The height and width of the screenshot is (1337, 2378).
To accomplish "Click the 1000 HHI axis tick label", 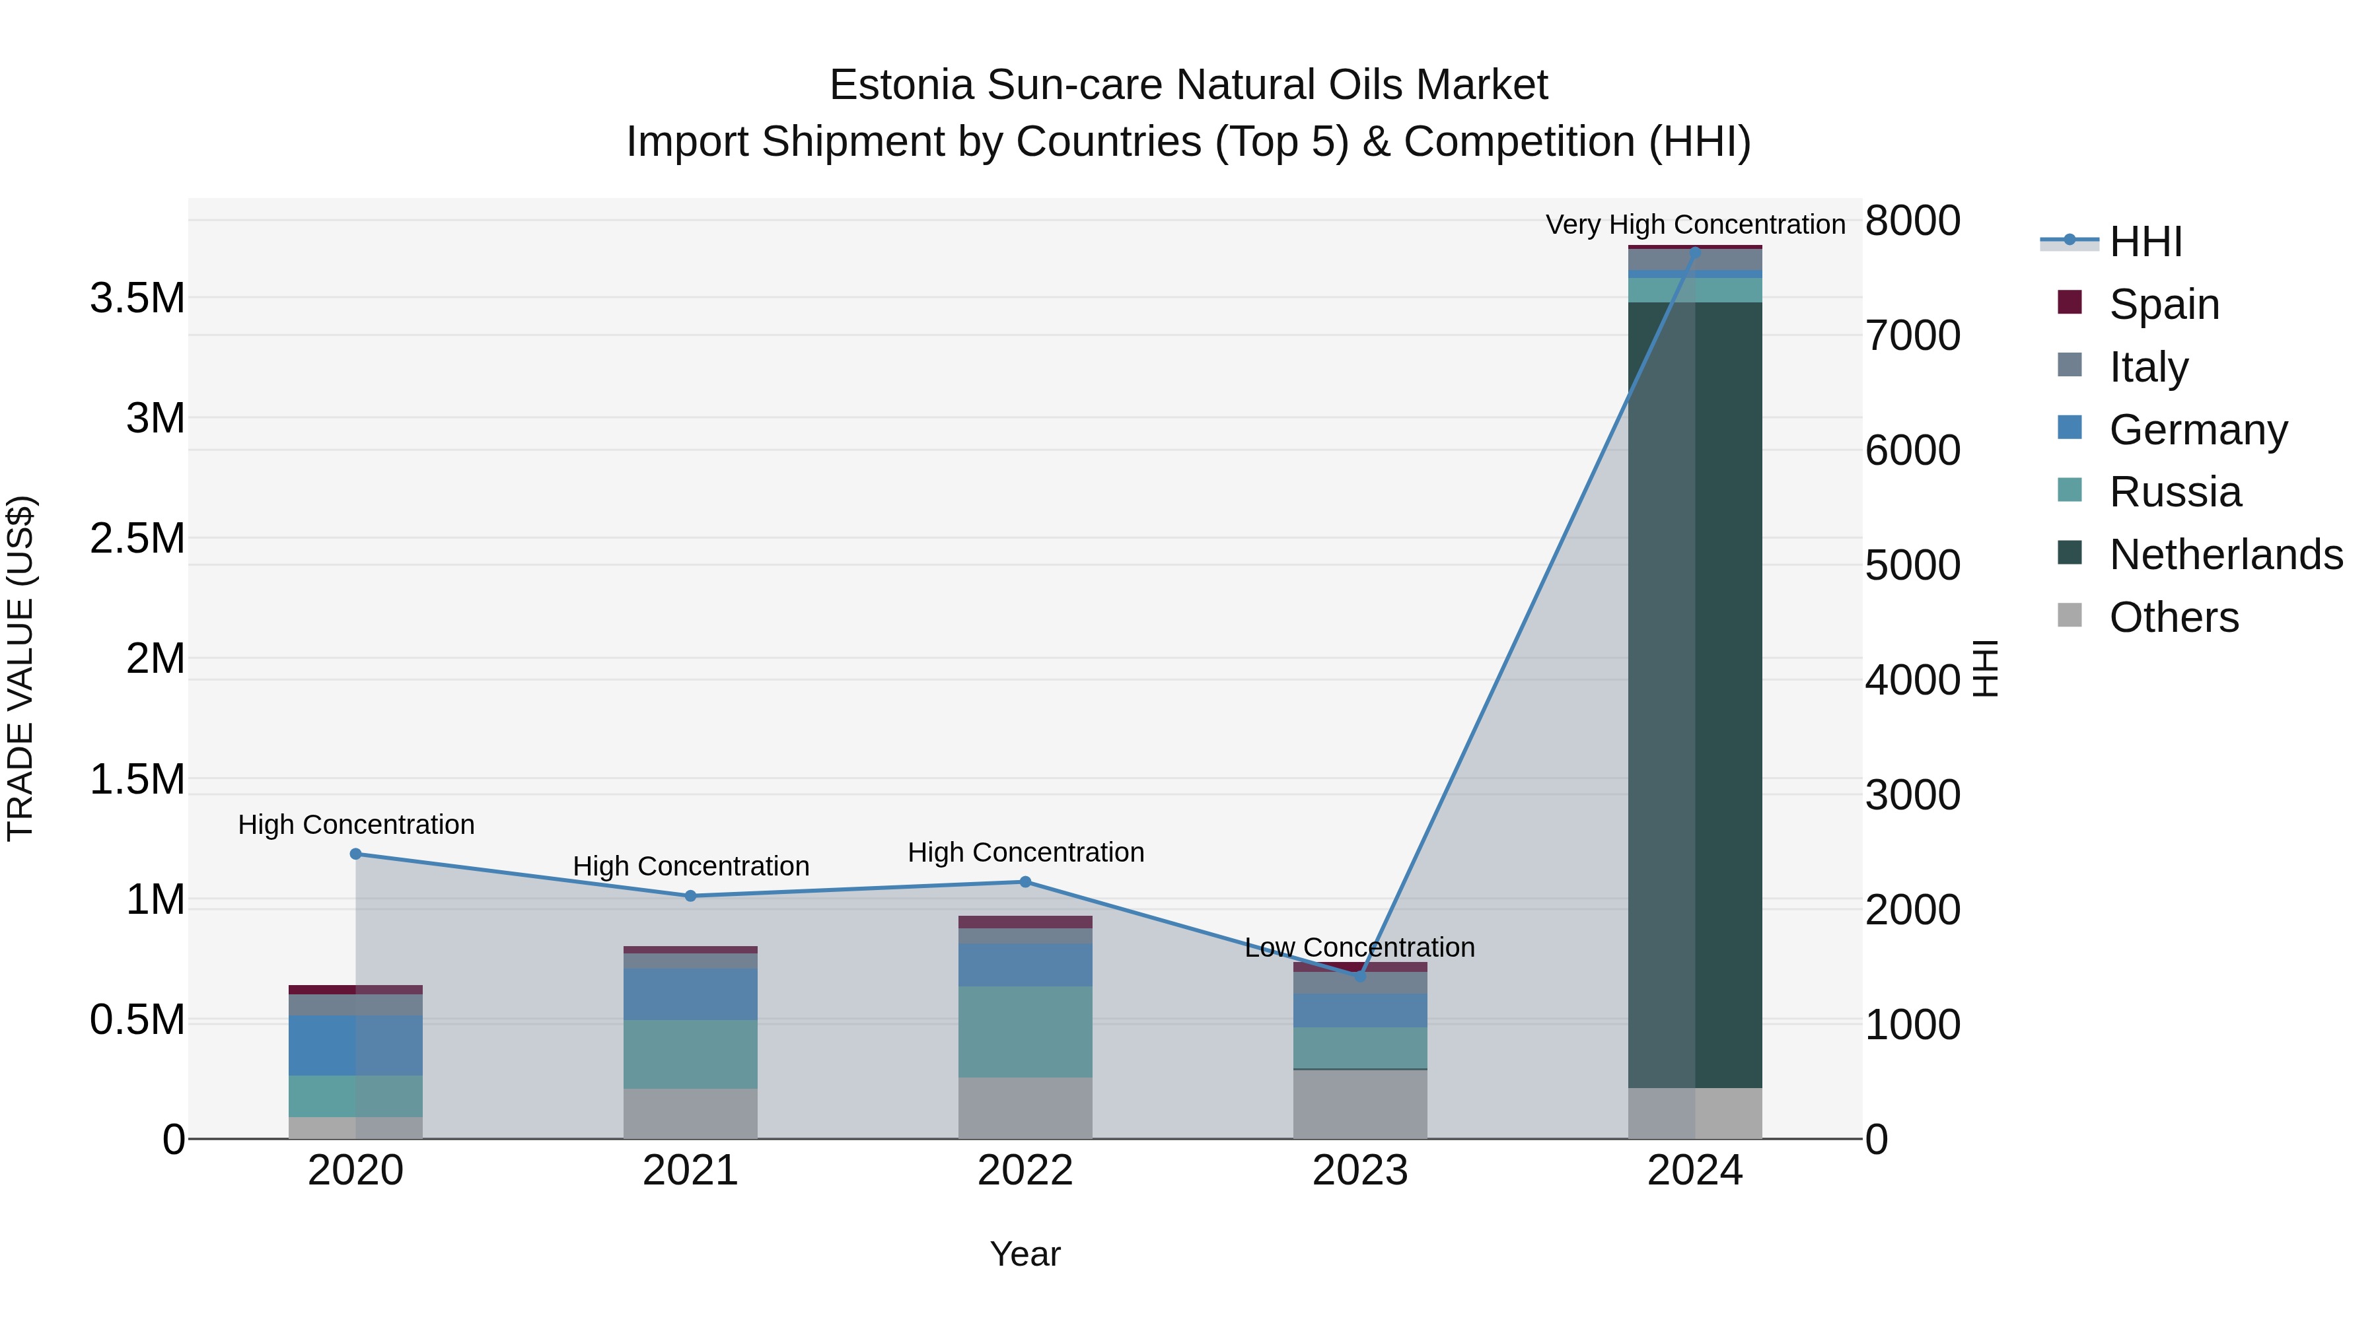I will [1913, 1025].
